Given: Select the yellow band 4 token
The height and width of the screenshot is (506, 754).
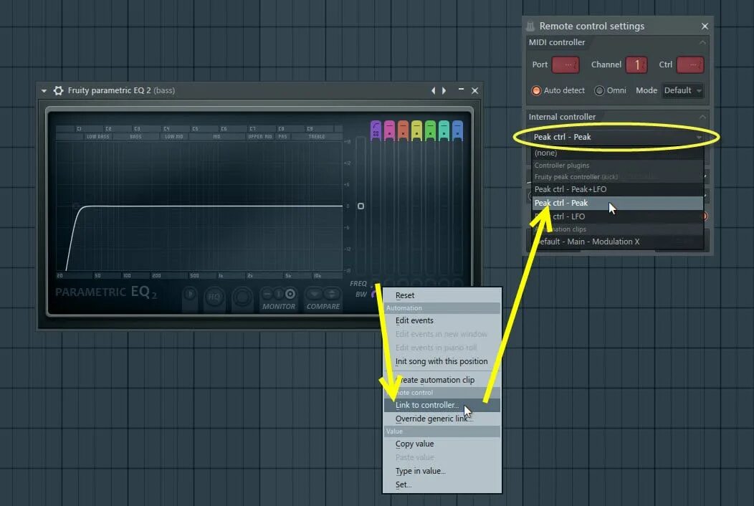Looking at the screenshot, I should pyautogui.click(x=416, y=131).
